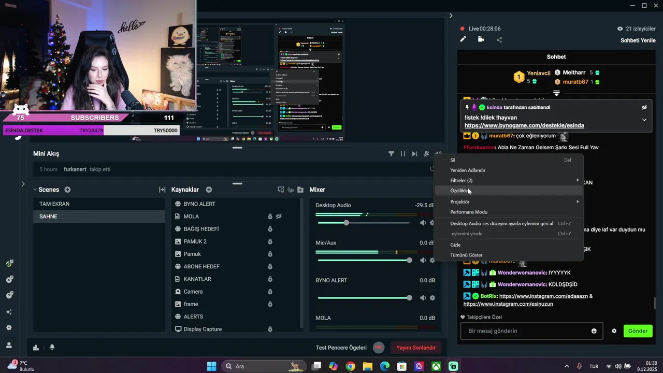This screenshot has height=373, width=663.
Task: Toggle lock on Camera source
Action: click(270, 292)
